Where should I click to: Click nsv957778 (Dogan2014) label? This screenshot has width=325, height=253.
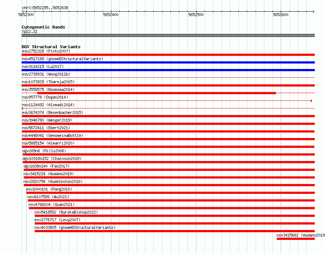[x=45, y=97]
